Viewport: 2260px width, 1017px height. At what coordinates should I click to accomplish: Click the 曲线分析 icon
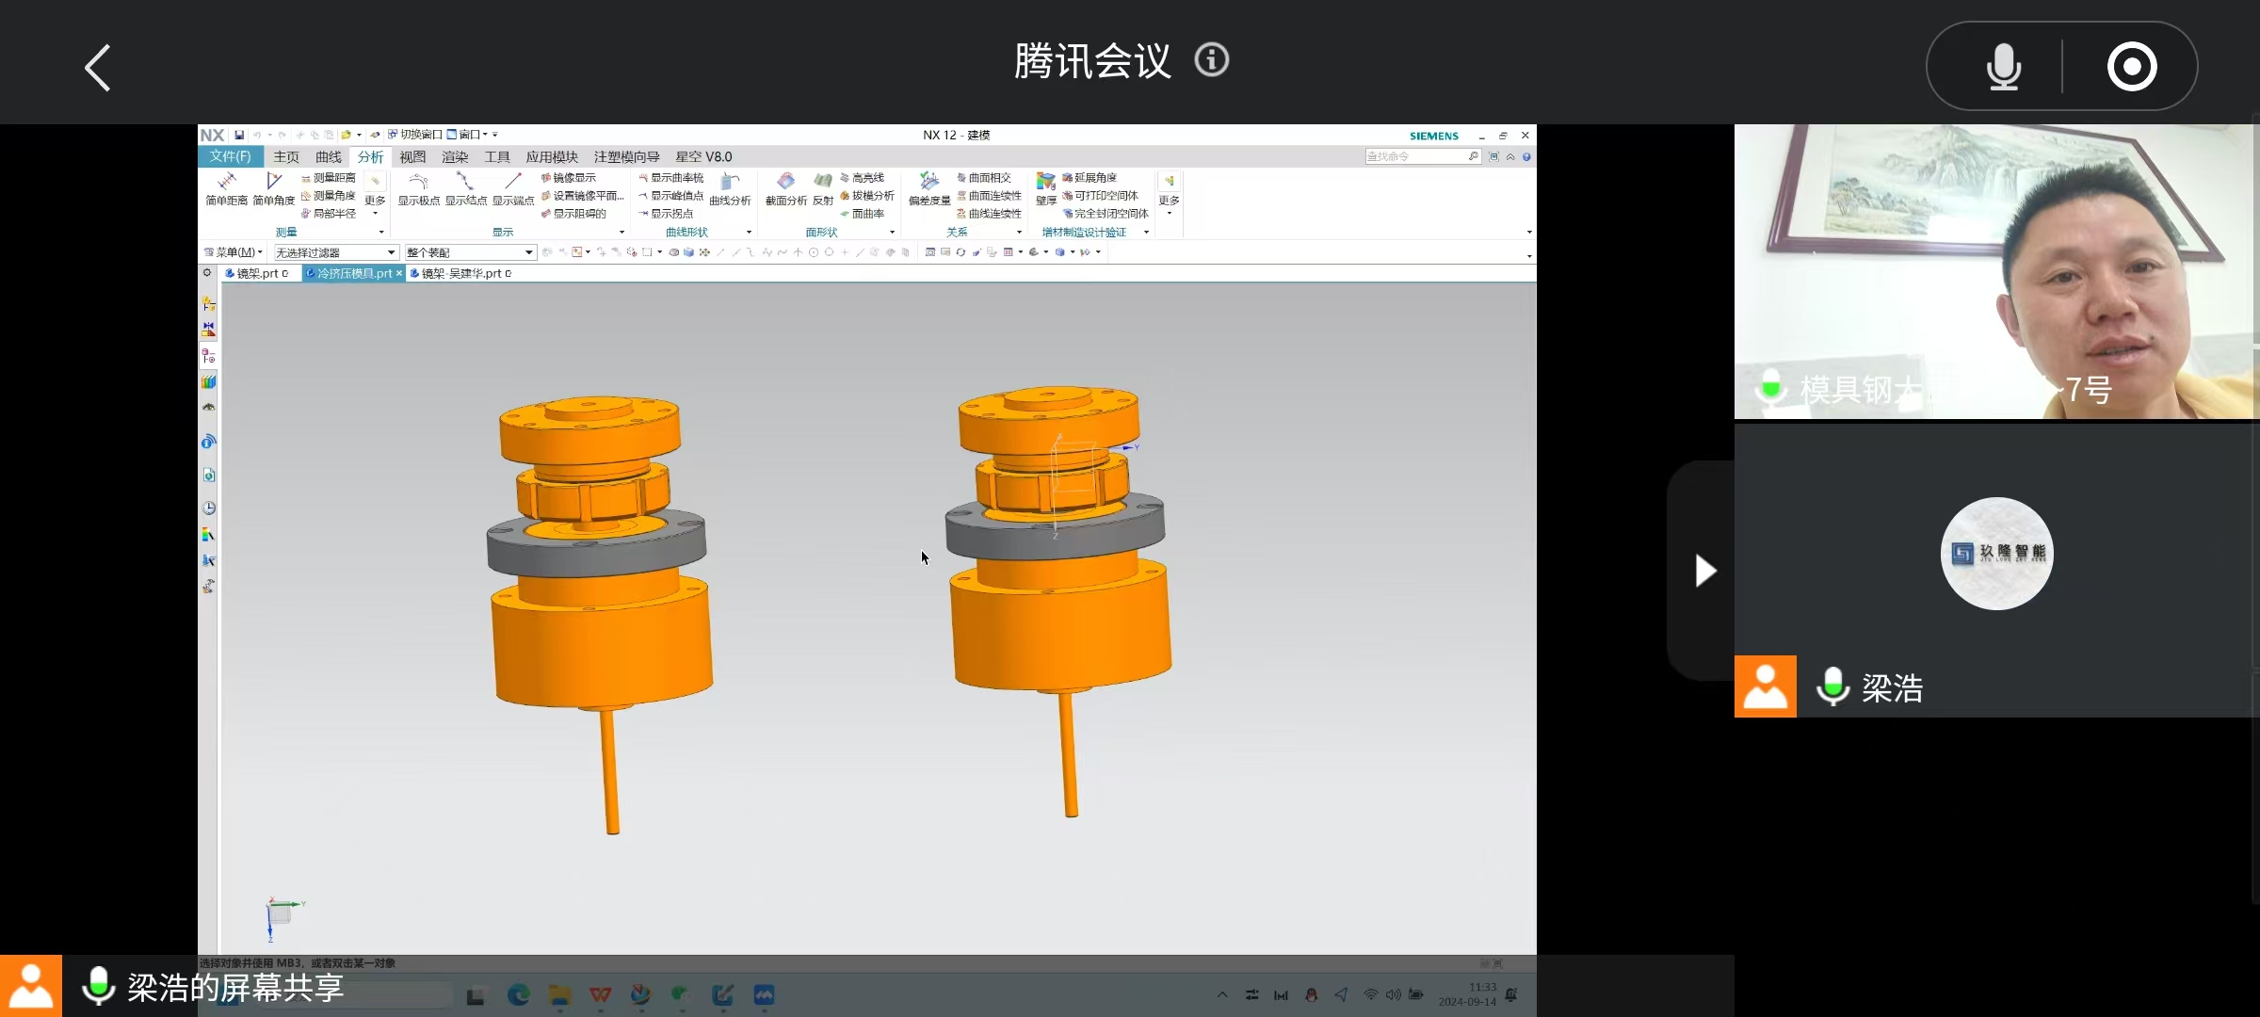(730, 186)
